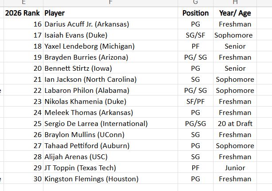Click rank 19 cell for Brayden Burries
The width and height of the screenshot is (272, 191).
coord(23,57)
